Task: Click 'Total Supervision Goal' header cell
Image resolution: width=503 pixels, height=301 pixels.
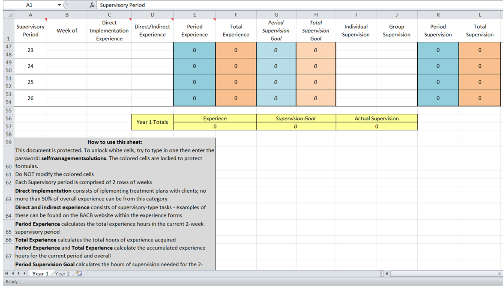Action: click(x=316, y=30)
